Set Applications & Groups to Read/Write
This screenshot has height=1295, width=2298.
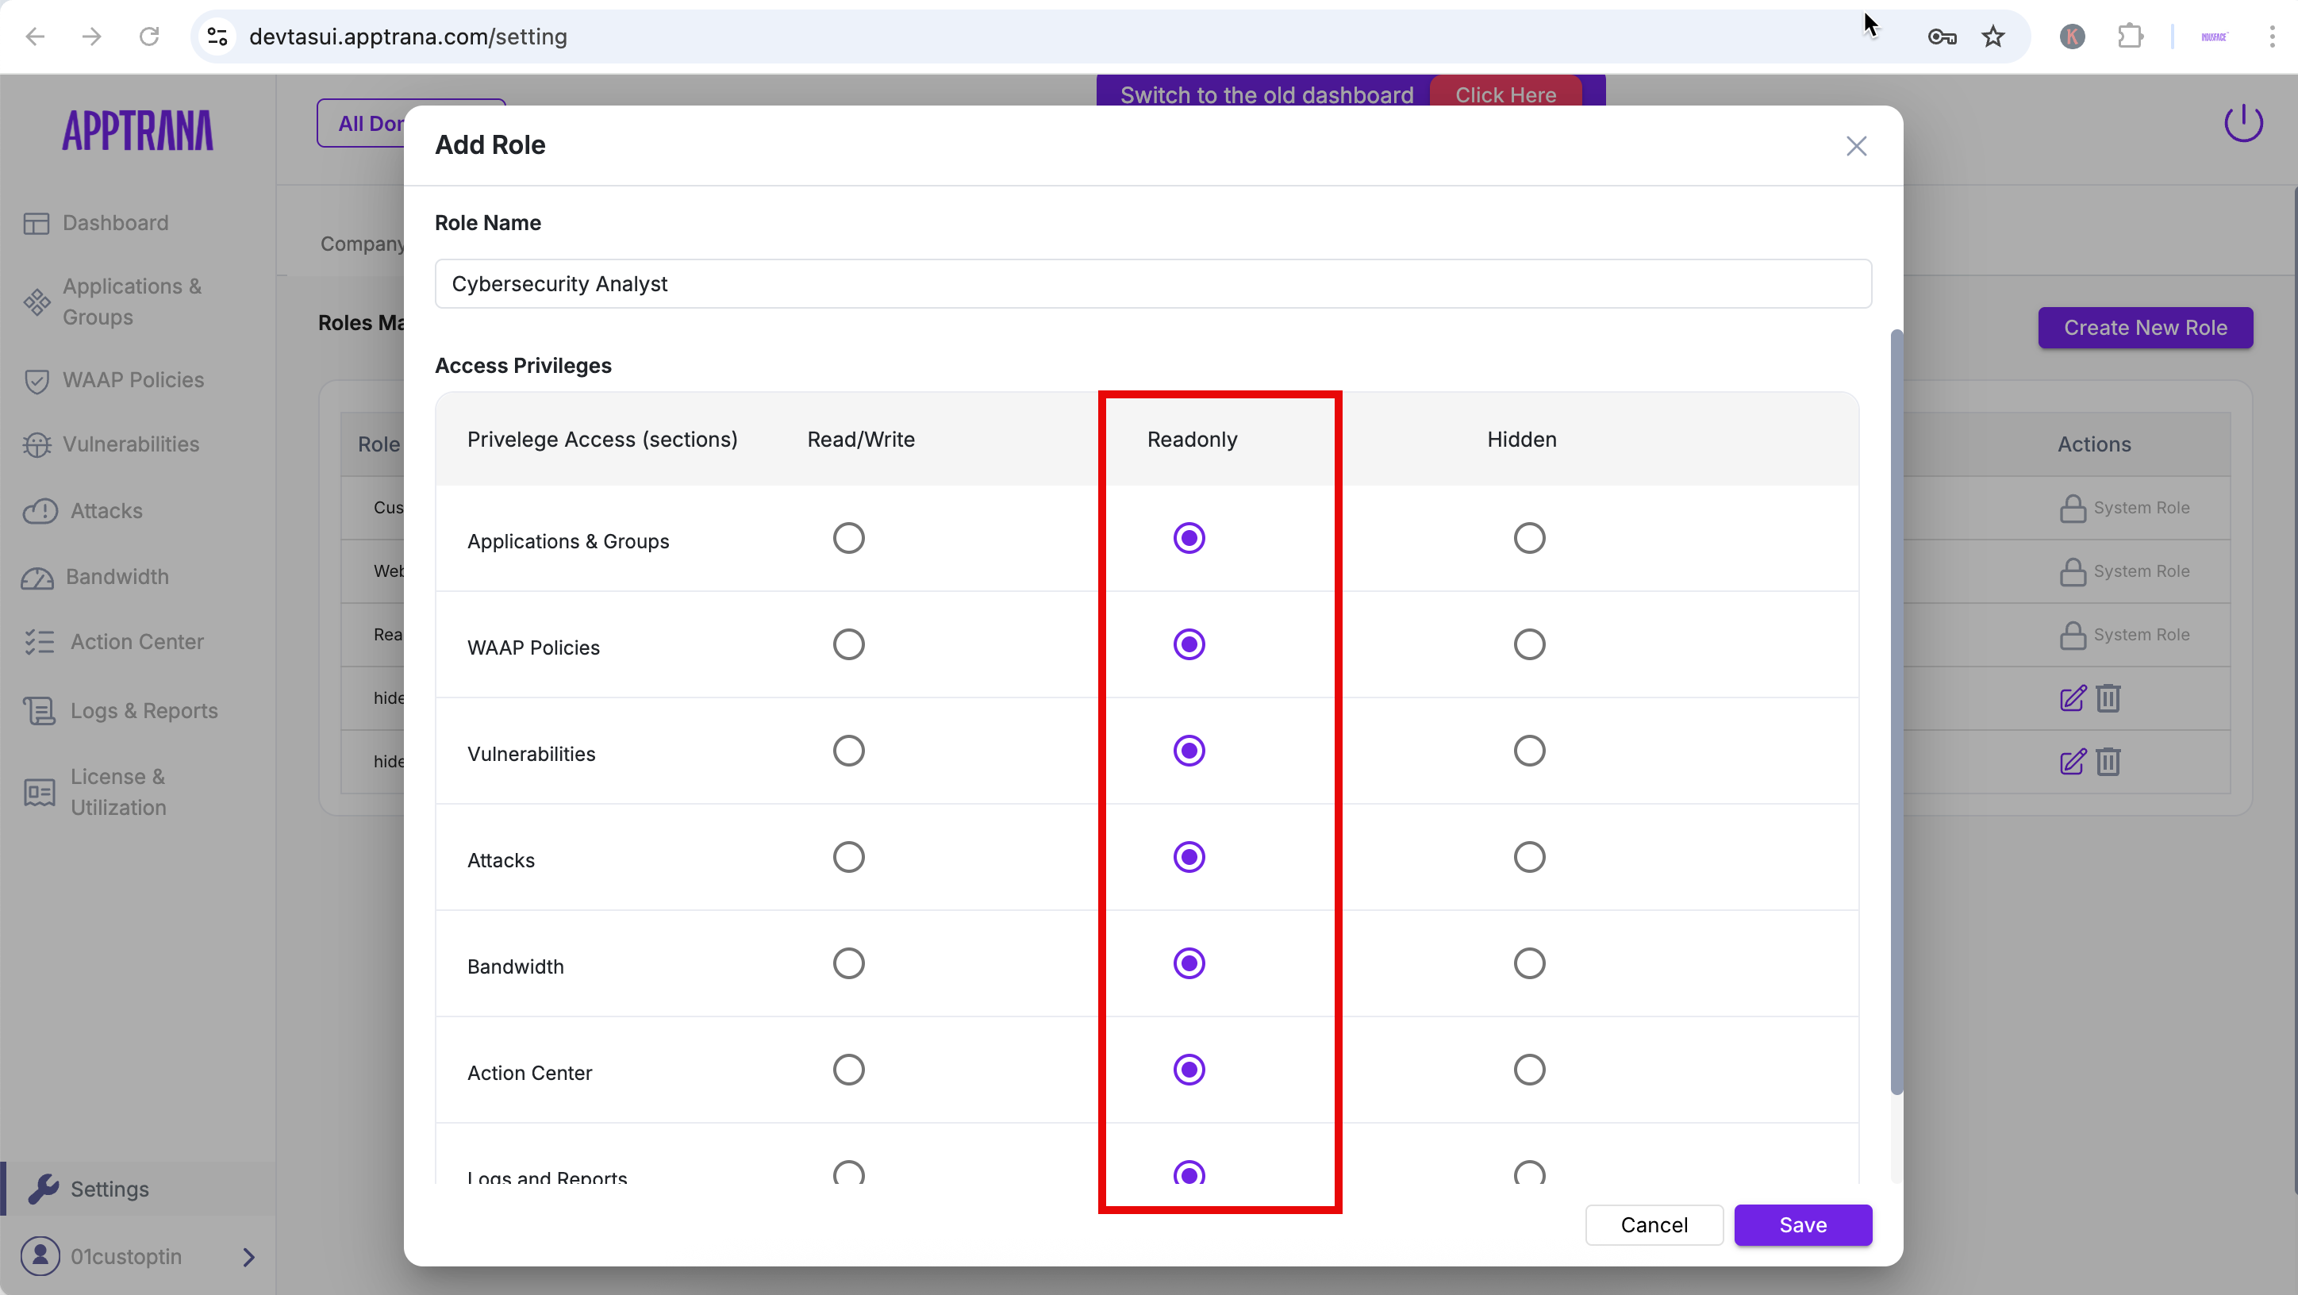click(848, 539)
